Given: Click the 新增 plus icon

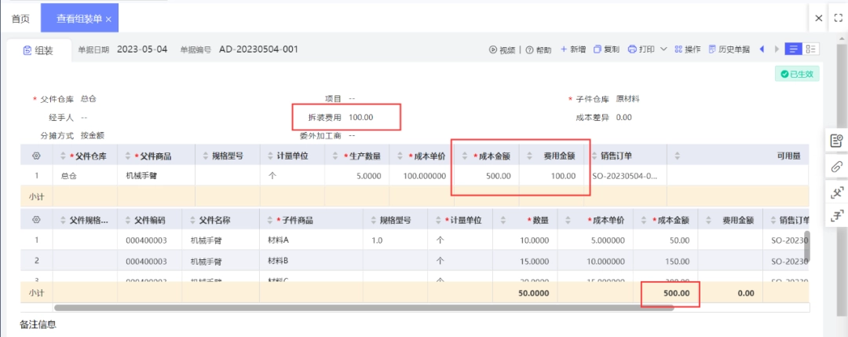Looking at the screenshot, I should (564, 49).
